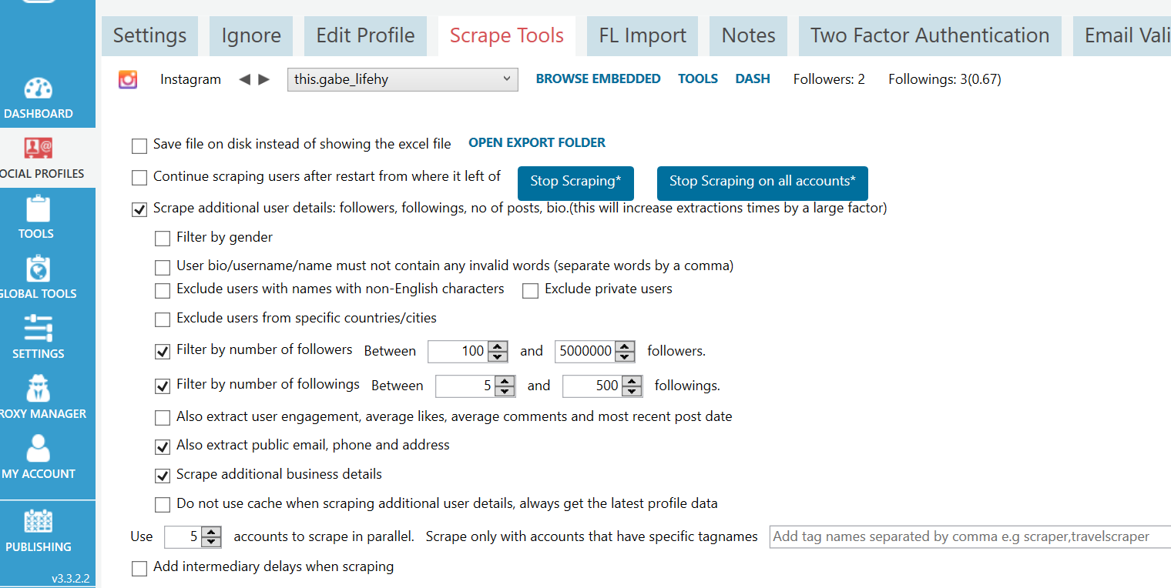This screenshot has height=588, width=1171.
Task: Increase parallel accounts count
Action: pyautogui.click(x=212, y=532)
